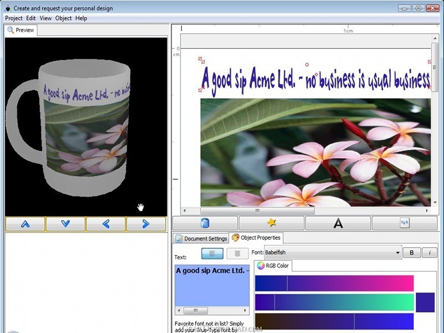Viewport: 444px width, 333px height.
Task: Grab the top-left resize handle of text
Action: (x=201, y=60)
